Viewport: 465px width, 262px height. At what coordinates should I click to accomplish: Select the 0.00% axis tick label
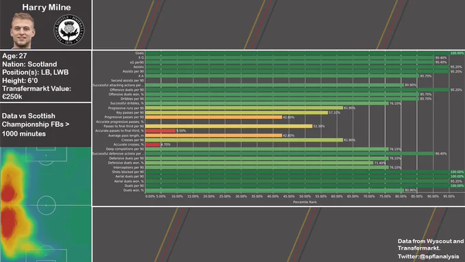[150, 196]
